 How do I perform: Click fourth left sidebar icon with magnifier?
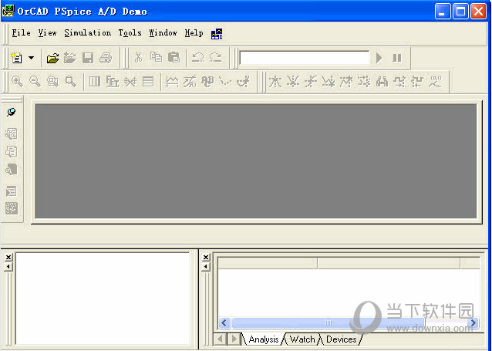12,170
